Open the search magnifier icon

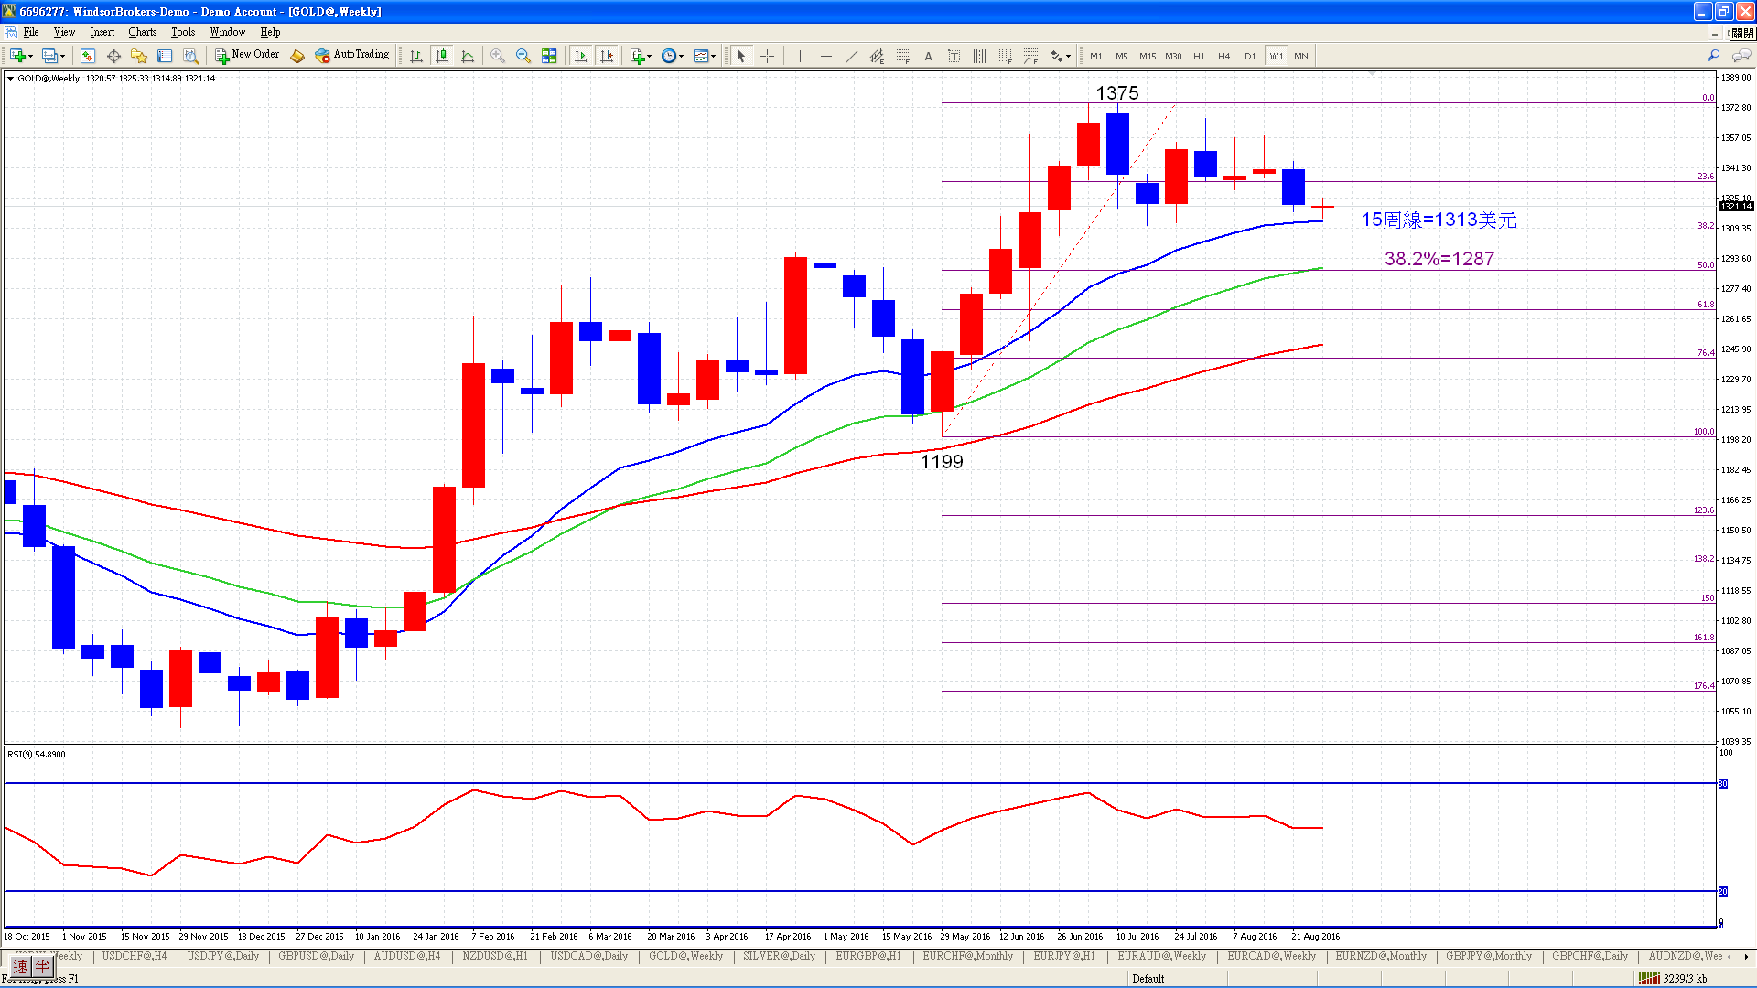click(1713, 56)
